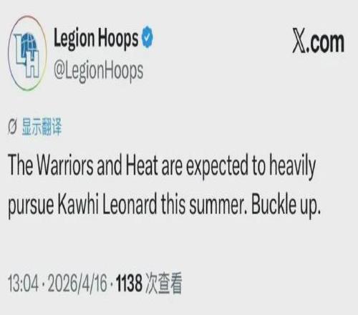The image size is (358, 315).
Task: Click the 2026/4/16 post date
Action: (77, 283)
